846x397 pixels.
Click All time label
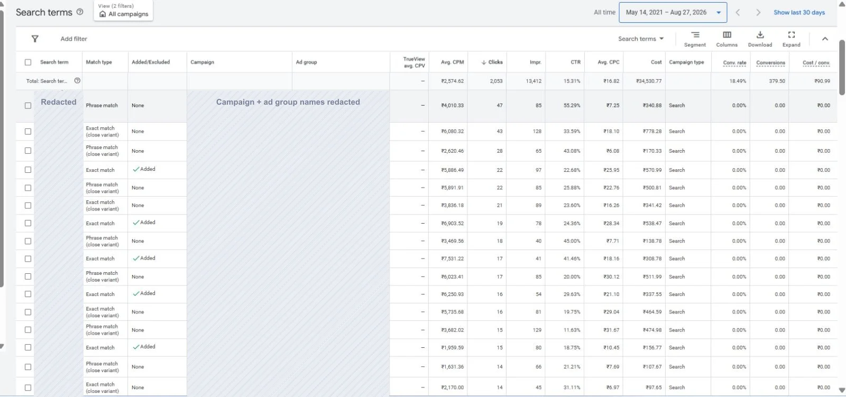(x=604, y=12)
